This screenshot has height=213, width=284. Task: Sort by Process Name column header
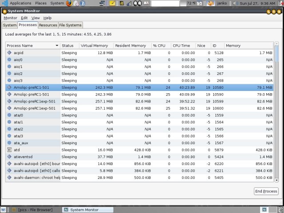pos(33,46)
